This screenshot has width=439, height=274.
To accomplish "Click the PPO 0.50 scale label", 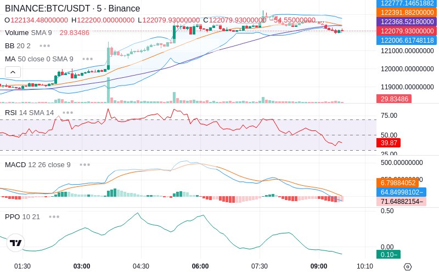I will pos(387,211).
